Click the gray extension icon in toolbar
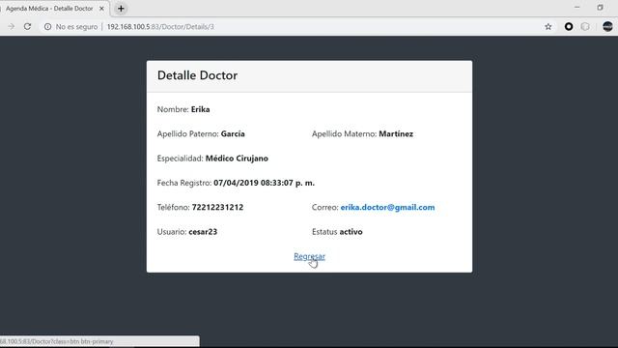The image size is (618, 348). click(585, 26)
